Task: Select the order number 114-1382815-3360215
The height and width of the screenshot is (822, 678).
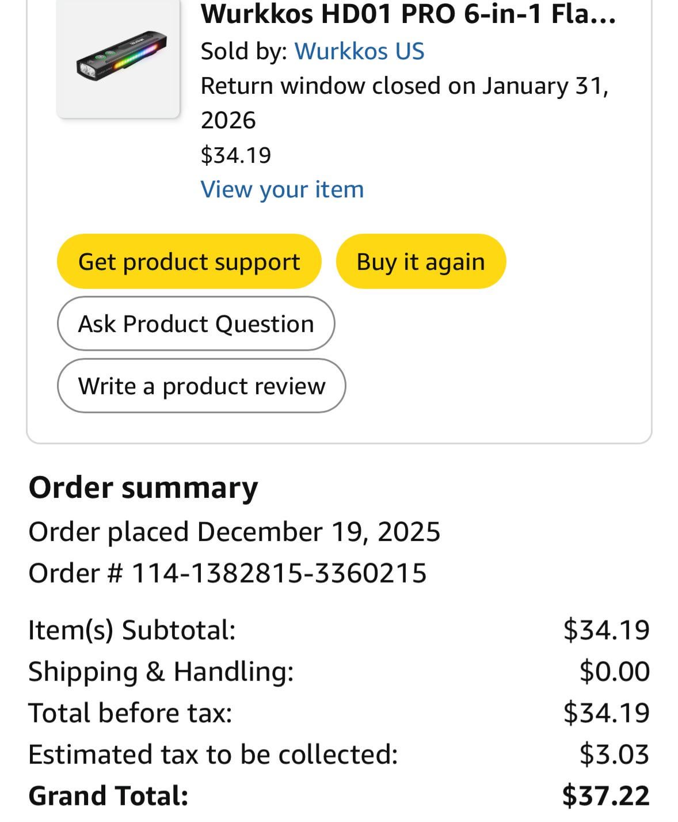Action: [279, 573]
